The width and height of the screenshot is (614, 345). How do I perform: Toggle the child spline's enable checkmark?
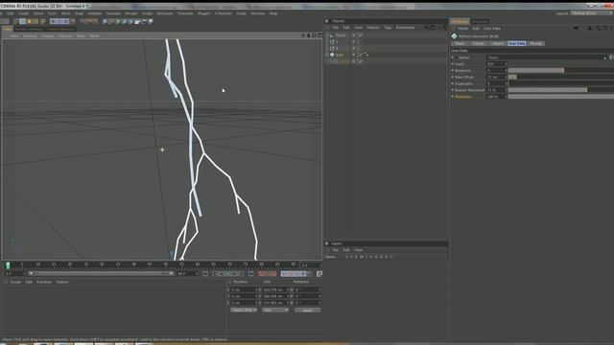(x=361, y=61)
